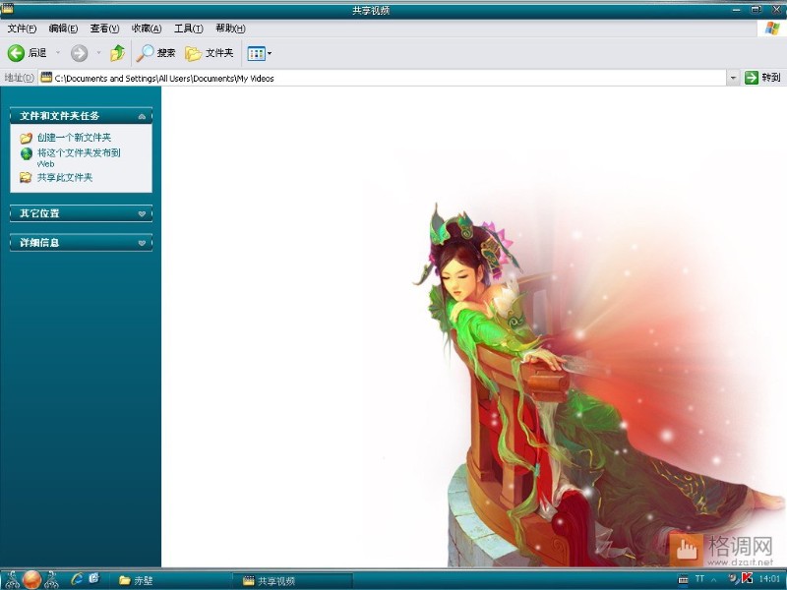The image size is (787, 590).
Task: Click 共享此文件夹 link
Action: 65,177
